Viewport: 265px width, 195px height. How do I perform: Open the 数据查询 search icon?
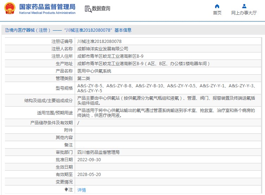point(88,9)
